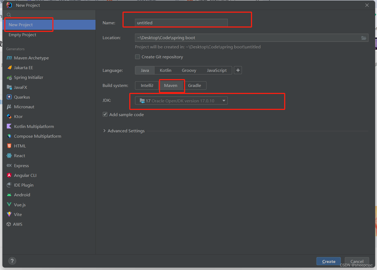Select Kotlin as the language
The image size is (377, 270).
point(165,70)
